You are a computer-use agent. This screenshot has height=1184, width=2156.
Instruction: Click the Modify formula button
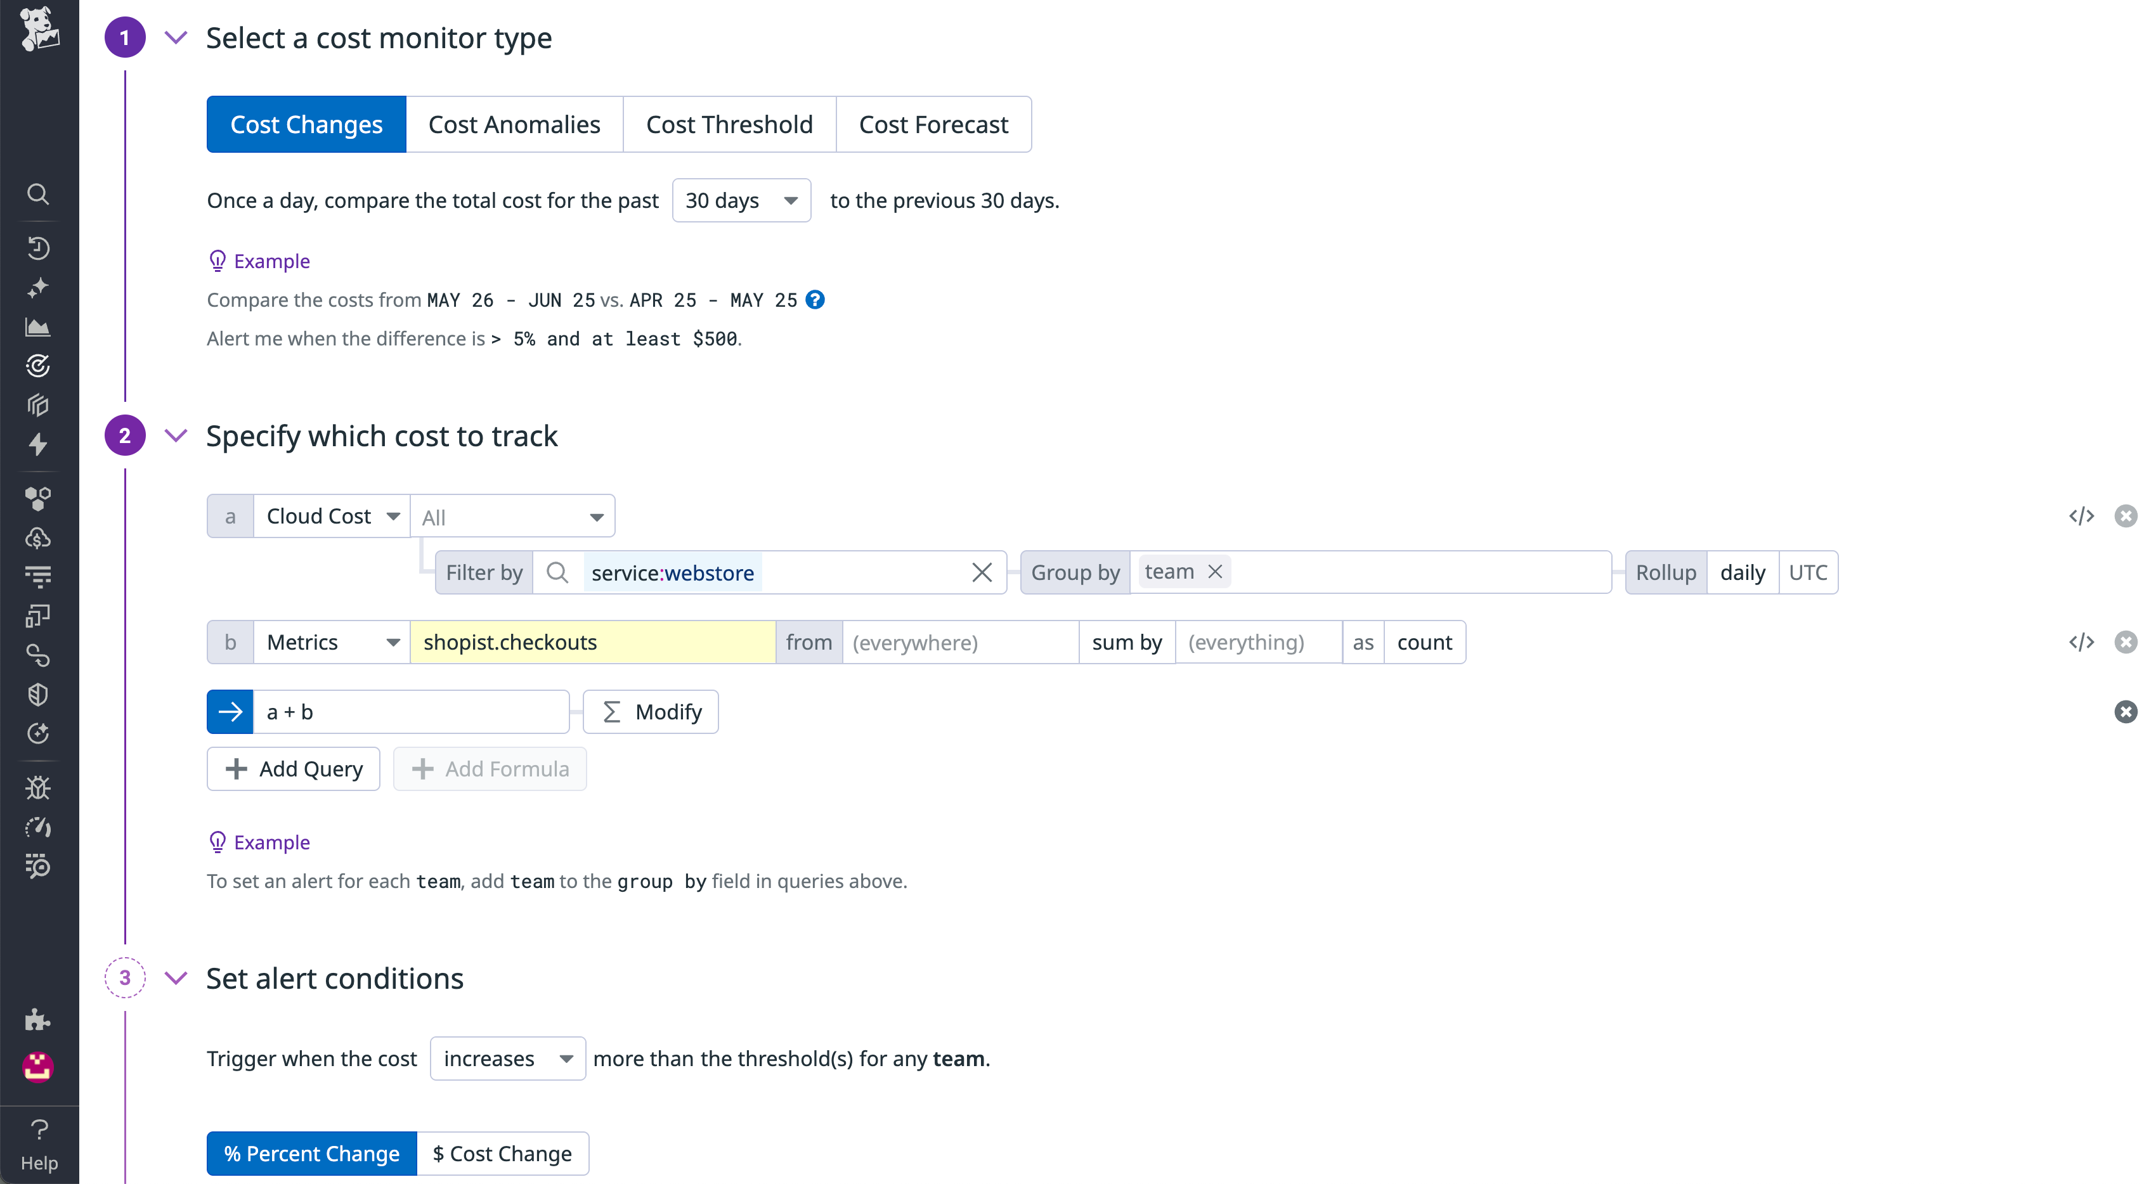[651, 711]
